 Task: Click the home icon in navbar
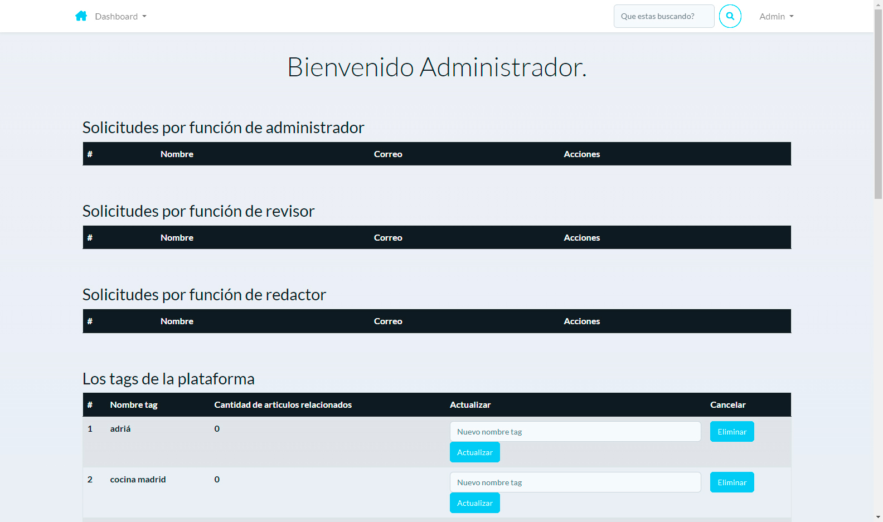(81, 16)
